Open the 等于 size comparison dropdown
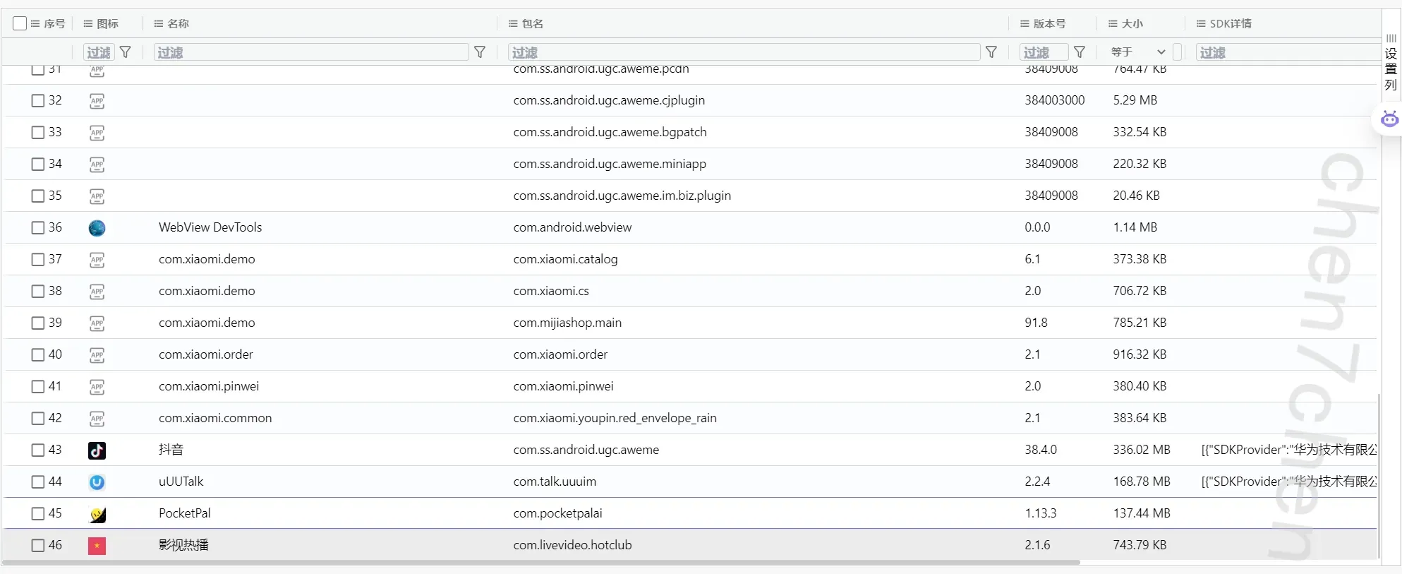This screenshot has height=574, width=1402. pyautogui.click(x=1138, y=52)
